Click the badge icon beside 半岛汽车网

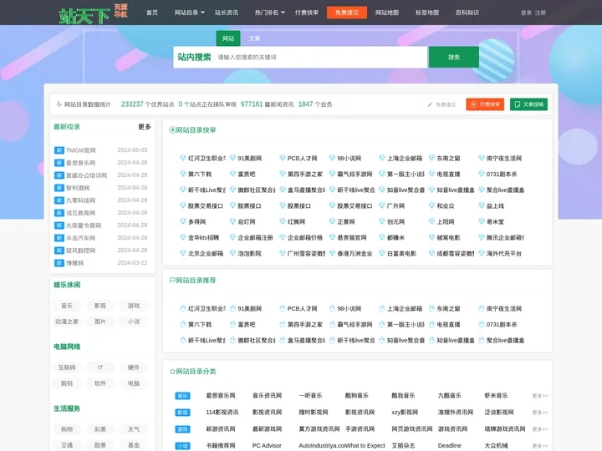point(59,238)
